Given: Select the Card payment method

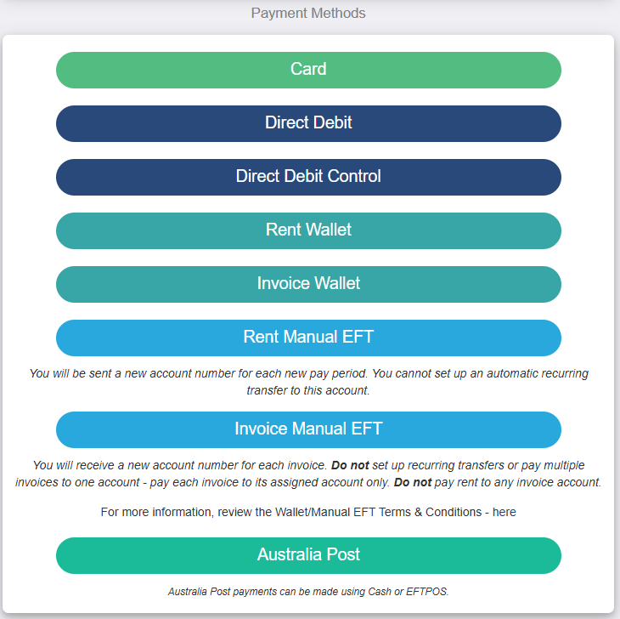Looking at the screenshot, I should pos(308,70).
